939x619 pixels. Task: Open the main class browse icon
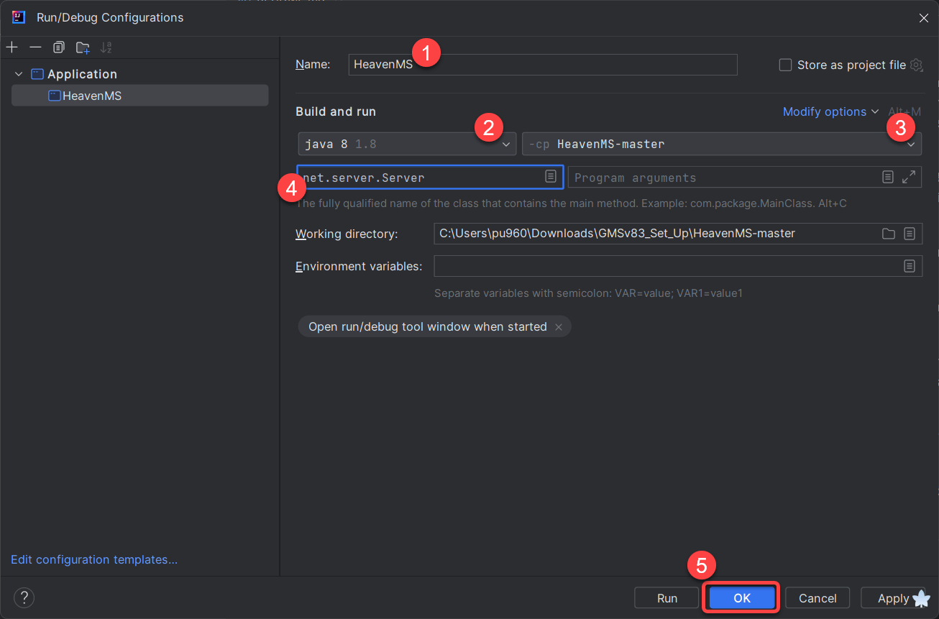pos(550,176)
